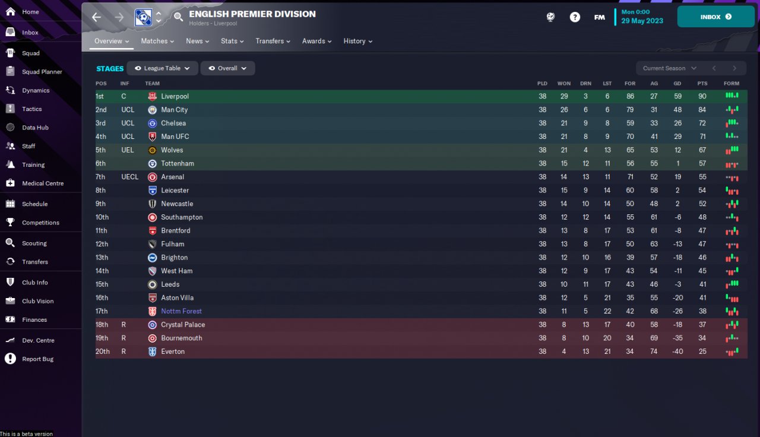Click the previous season arrow
The height and width of the screenshot is (437, 760).
pyautogui.click(x=714, y=68)
